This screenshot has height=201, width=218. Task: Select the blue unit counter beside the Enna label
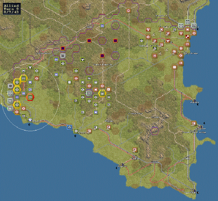(102, 26)
